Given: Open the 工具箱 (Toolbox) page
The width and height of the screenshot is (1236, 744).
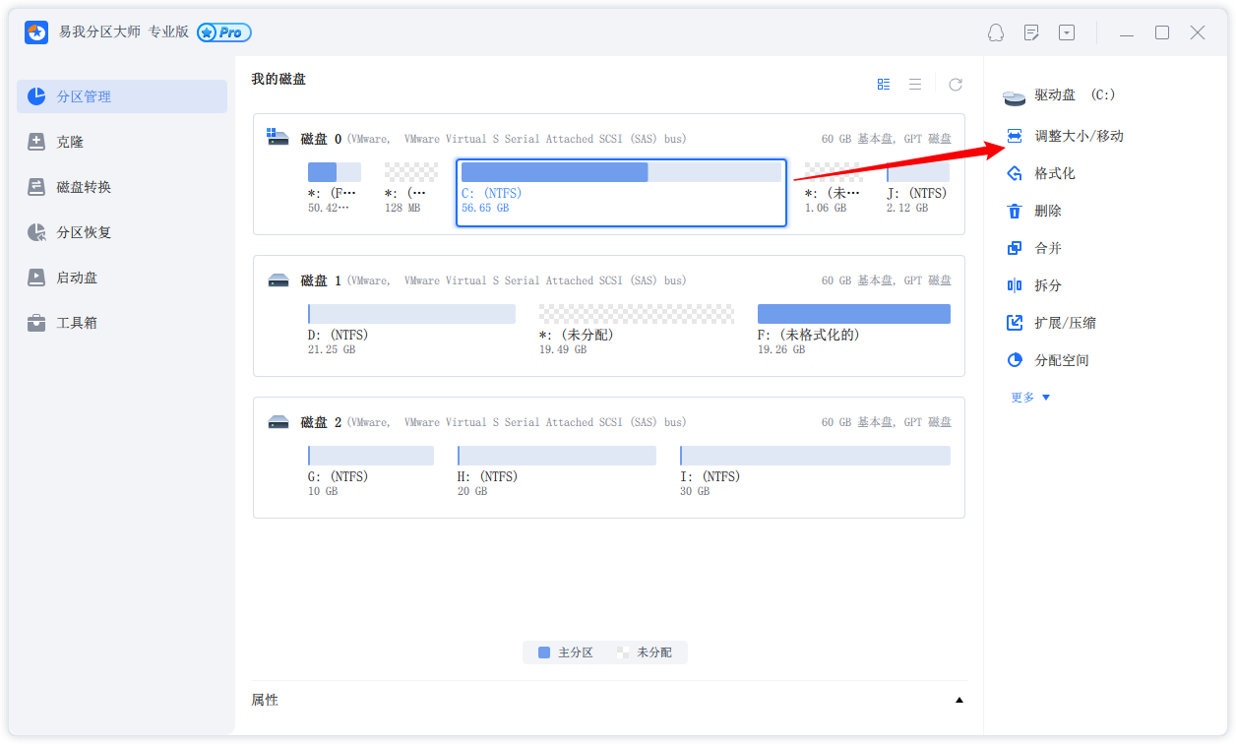Looking at the screenshot, I should (x=77, y=323).
